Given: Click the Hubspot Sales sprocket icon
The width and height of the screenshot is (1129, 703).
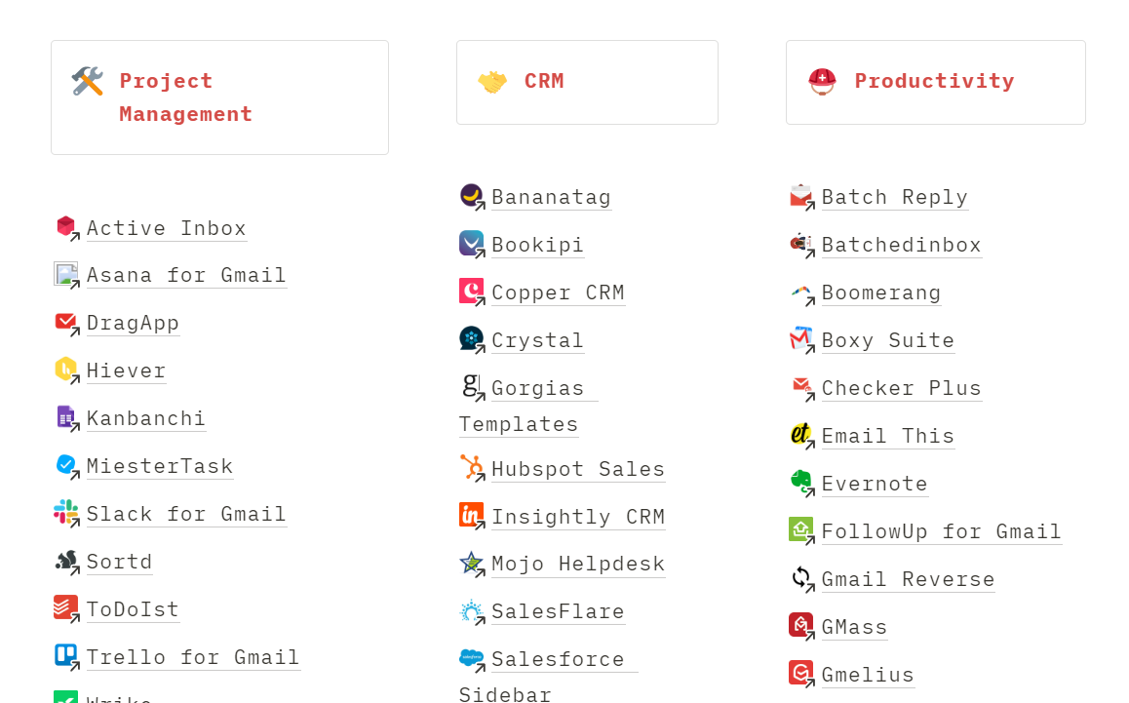Looking at the screenshot, I should pyautogui.click(x=470, y=467).
